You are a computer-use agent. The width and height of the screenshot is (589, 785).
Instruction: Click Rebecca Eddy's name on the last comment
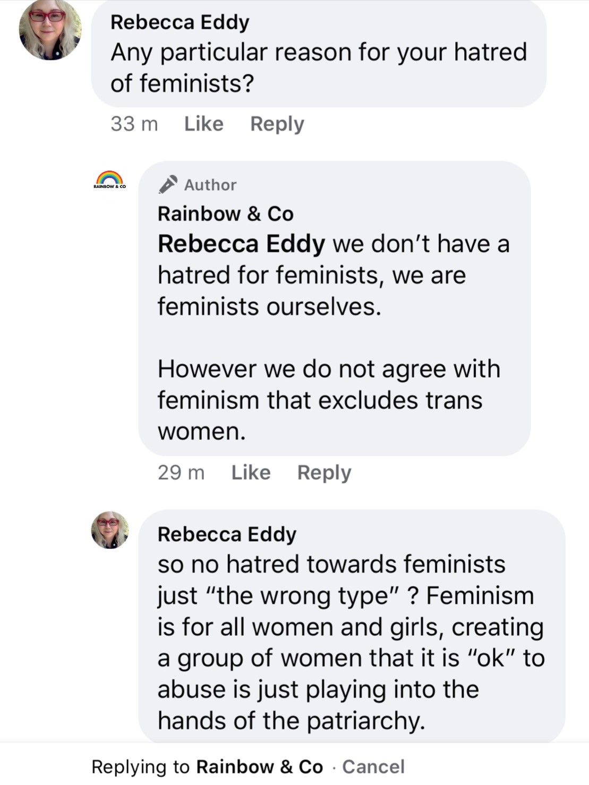click(x=227, y=534)
